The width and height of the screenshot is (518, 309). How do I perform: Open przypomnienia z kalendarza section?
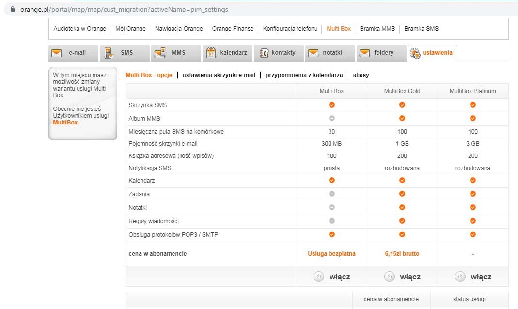[304, 75]
